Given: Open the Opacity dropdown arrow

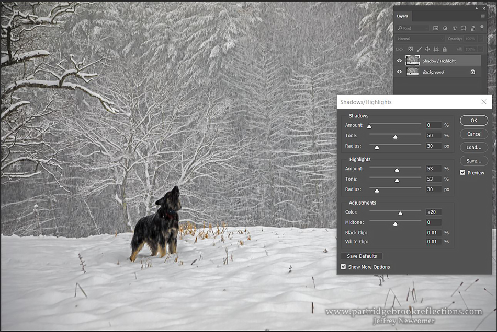Looking at the screenshot, I should (480, 38).
